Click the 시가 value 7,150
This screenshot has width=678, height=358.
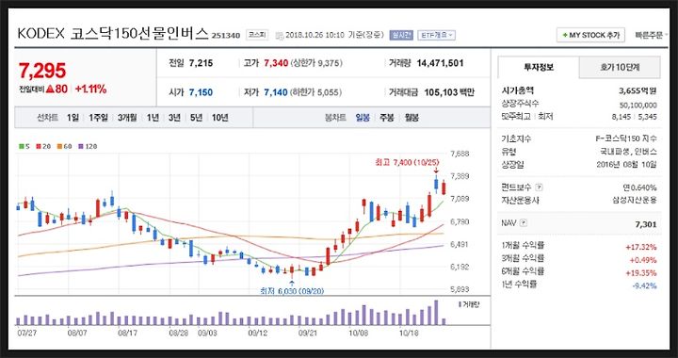201,92
